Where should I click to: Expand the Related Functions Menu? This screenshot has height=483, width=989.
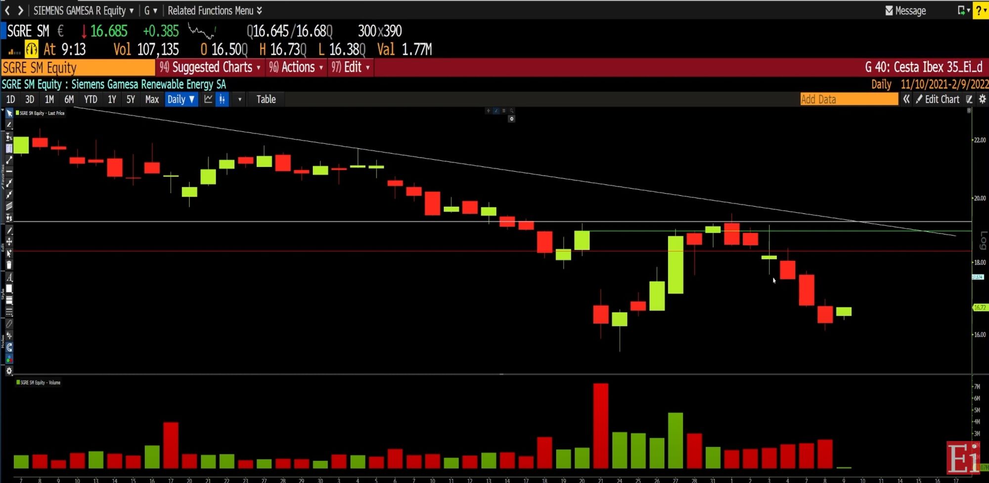click(215, 10)
